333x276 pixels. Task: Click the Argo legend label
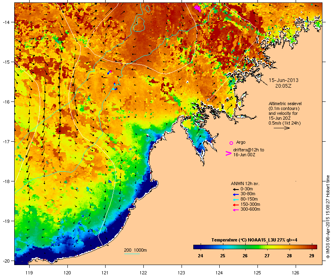click(x=241, y=142)
